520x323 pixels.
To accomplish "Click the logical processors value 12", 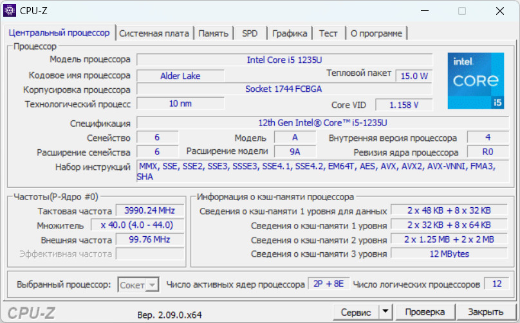I will pos(496,284).
